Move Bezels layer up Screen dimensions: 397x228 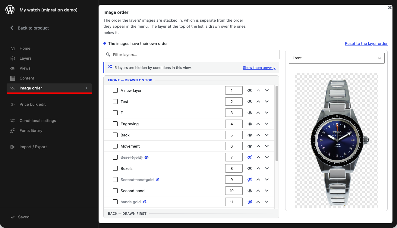tap(258, 168)
